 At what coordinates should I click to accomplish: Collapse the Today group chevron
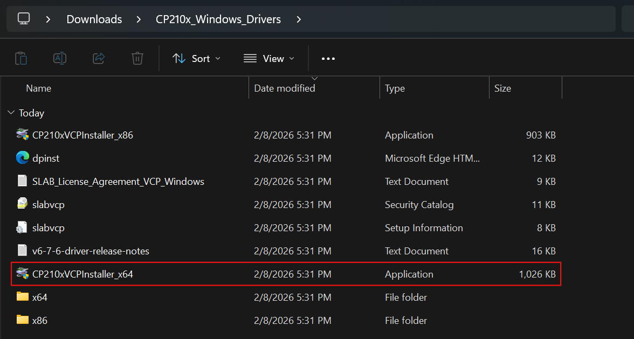[11, 113]
